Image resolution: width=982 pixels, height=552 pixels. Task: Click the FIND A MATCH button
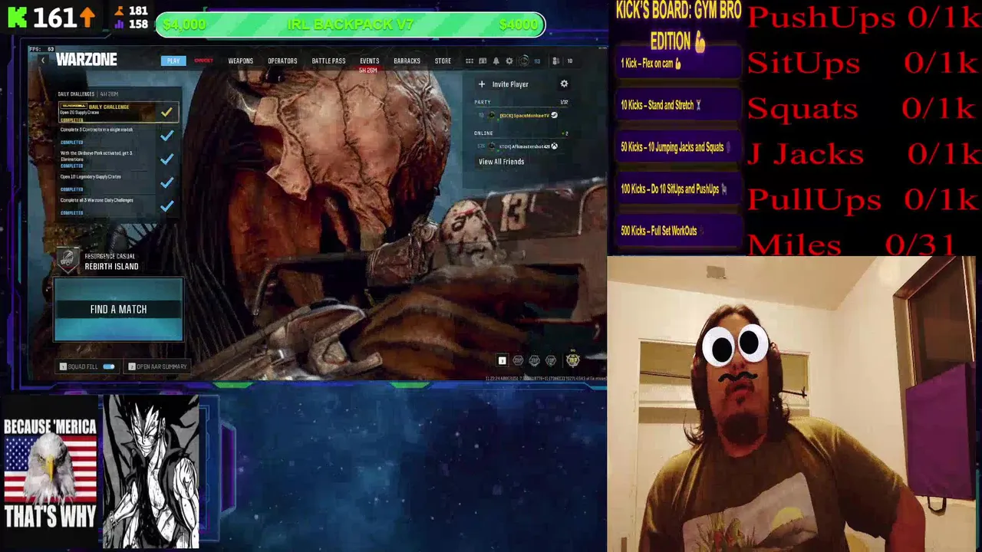(x=118, y=310)
